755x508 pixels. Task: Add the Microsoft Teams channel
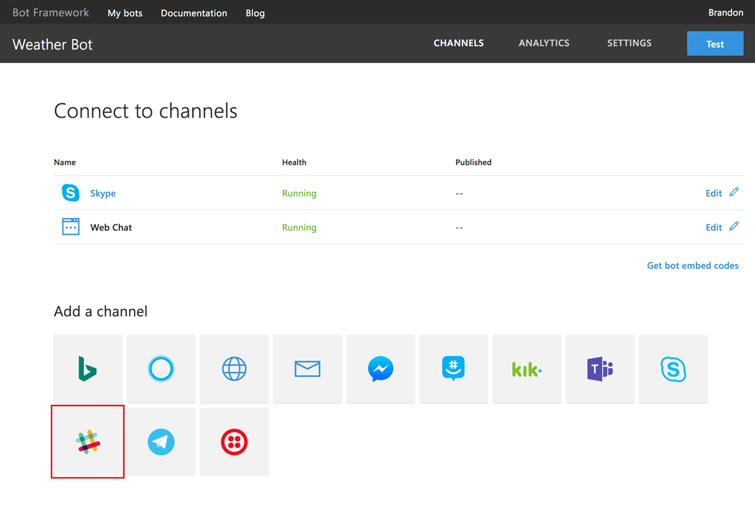[x=600, y=369]
